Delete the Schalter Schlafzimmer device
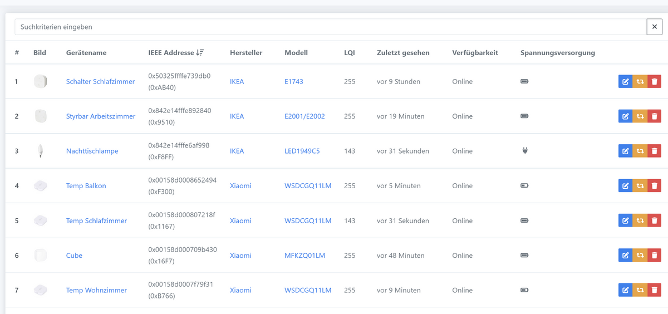 tap(654, 82)
